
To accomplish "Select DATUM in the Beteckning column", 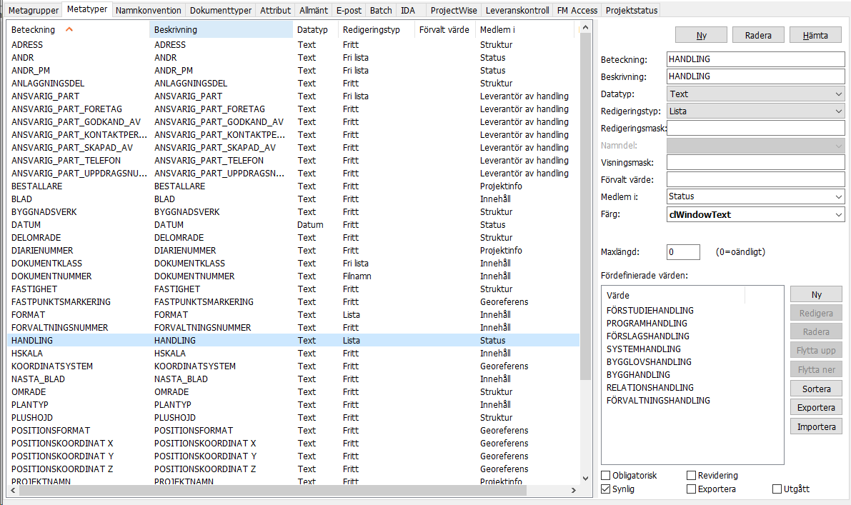I will [26, 225].
